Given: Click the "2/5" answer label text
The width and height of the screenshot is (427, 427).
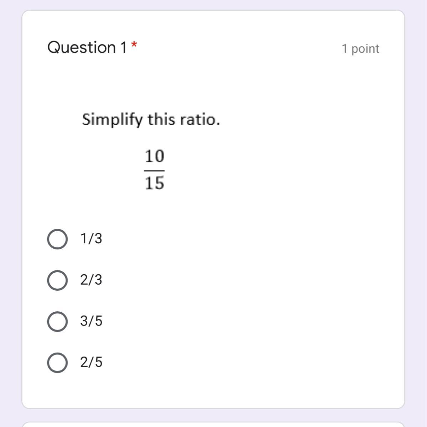Looking at the screenshot, I should (x=91, y=362).
